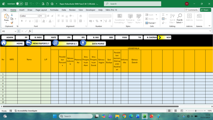Expand the Calibri font name dropdown
213x120 pixels.
(38, 16)
